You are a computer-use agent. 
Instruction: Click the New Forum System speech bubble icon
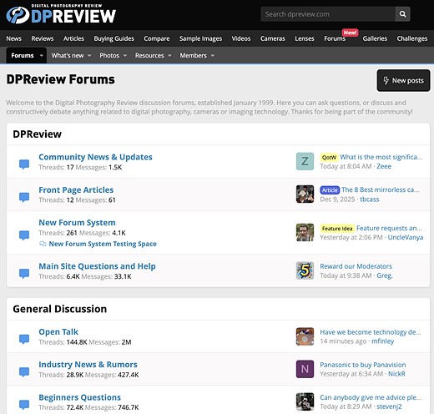pos(24,235)
